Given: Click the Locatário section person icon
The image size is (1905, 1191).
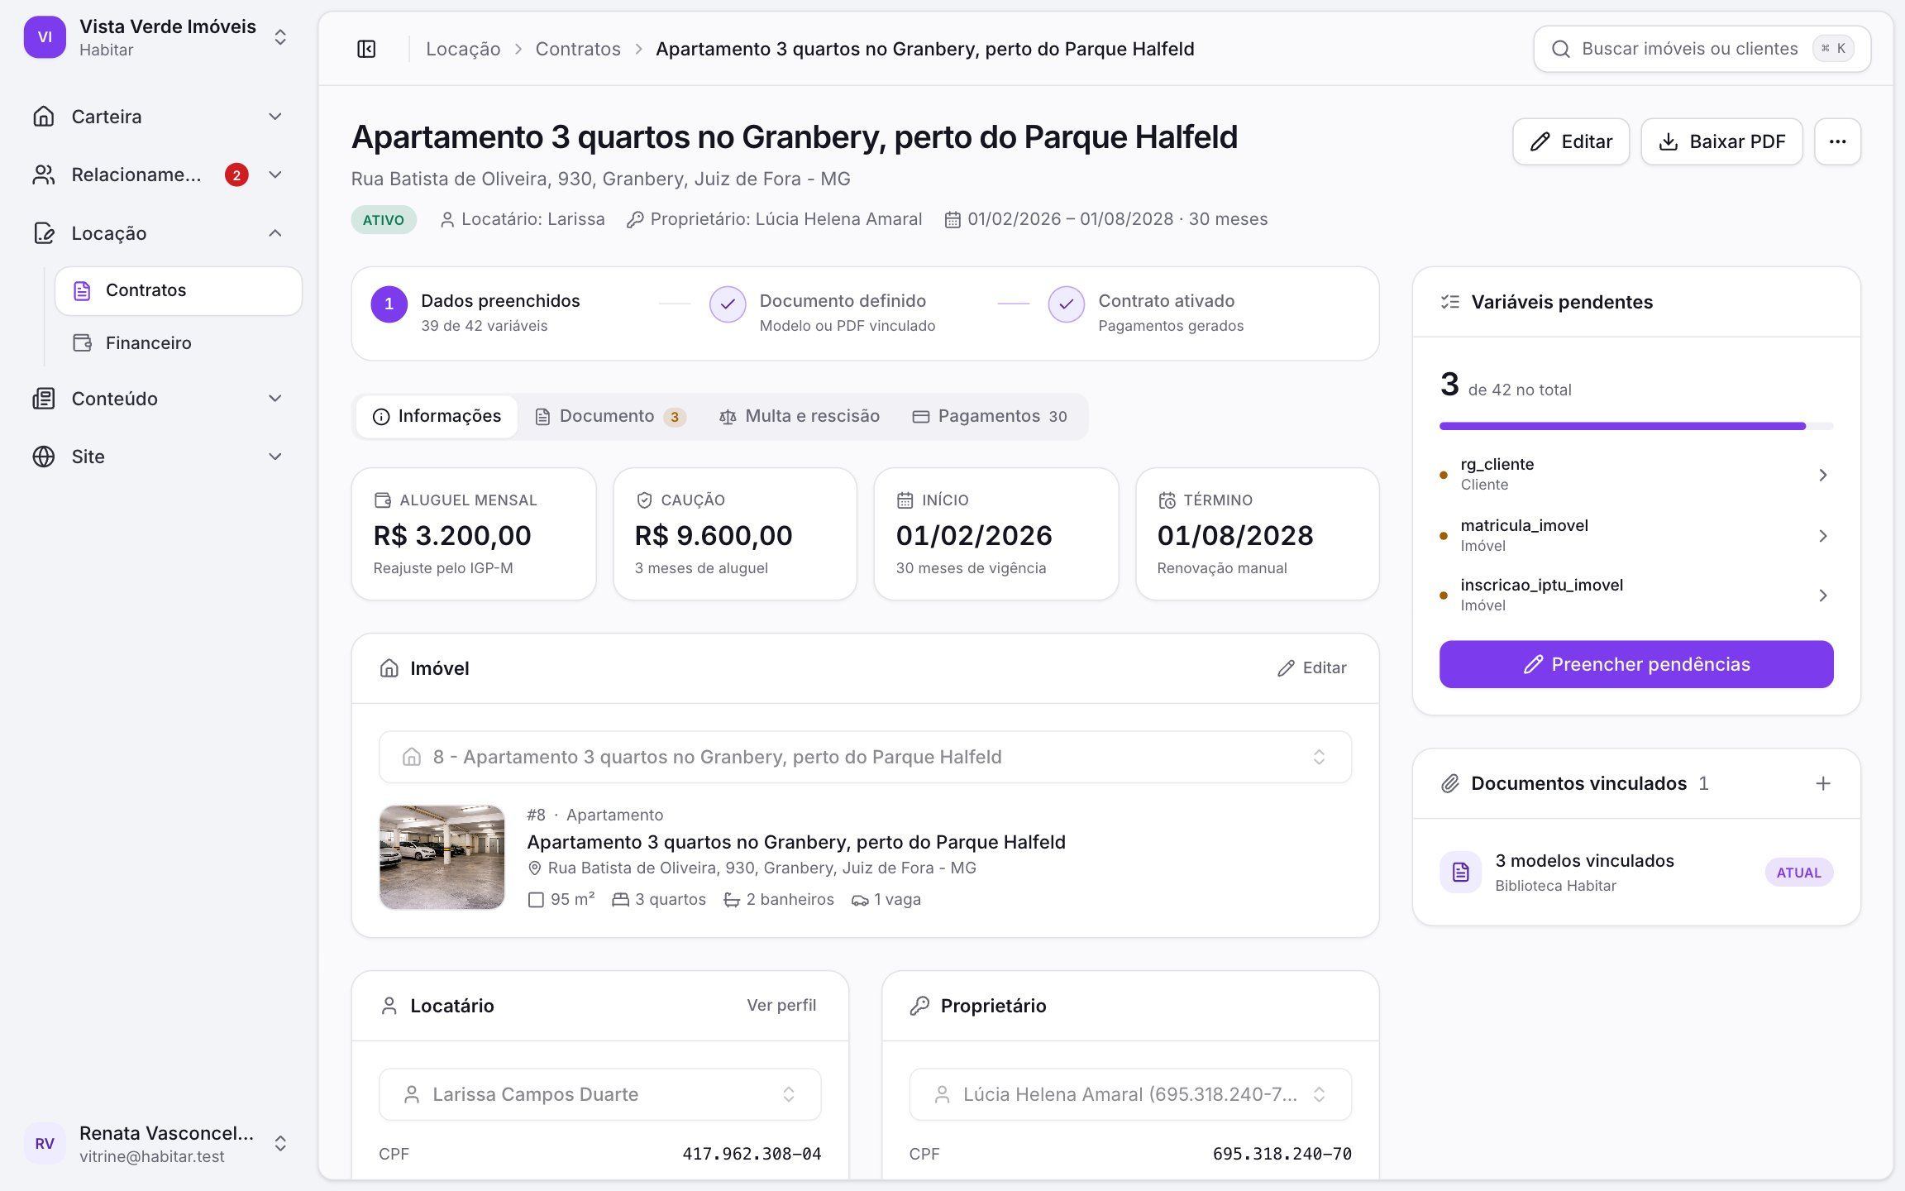Looking at the screenshot, I should point(389,1006).
